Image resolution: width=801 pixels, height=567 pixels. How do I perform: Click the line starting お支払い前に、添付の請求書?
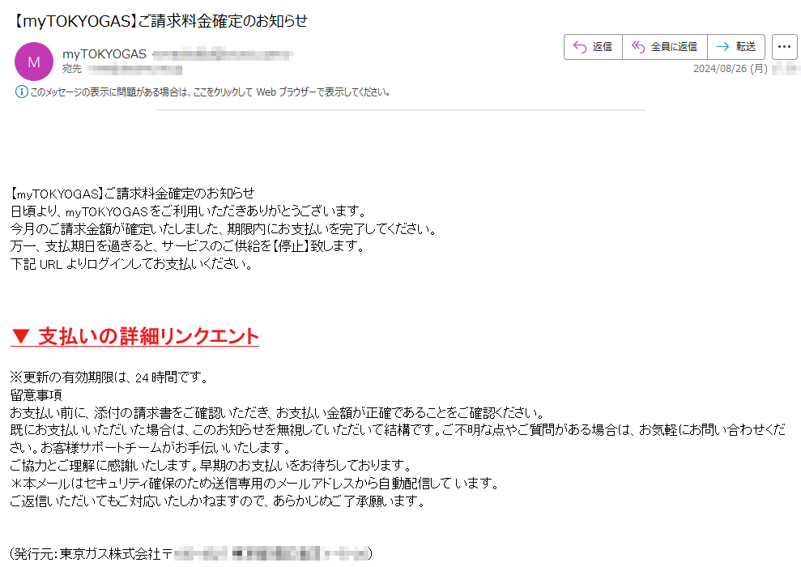click(x=278, y=413)
